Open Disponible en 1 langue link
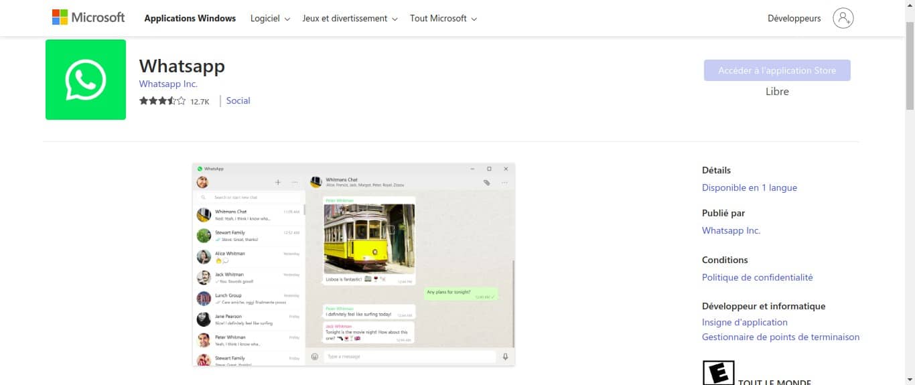 (750, 187)
